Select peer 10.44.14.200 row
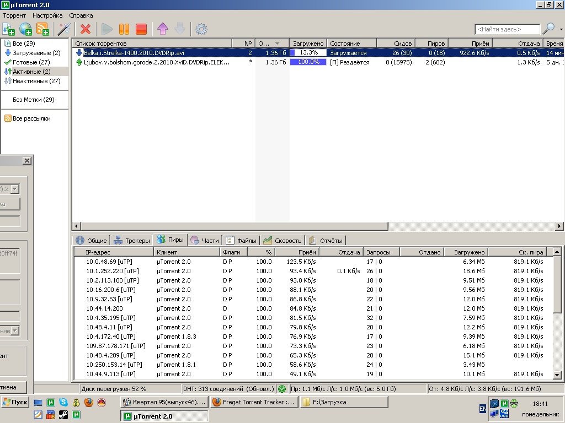 pos(313,308)
